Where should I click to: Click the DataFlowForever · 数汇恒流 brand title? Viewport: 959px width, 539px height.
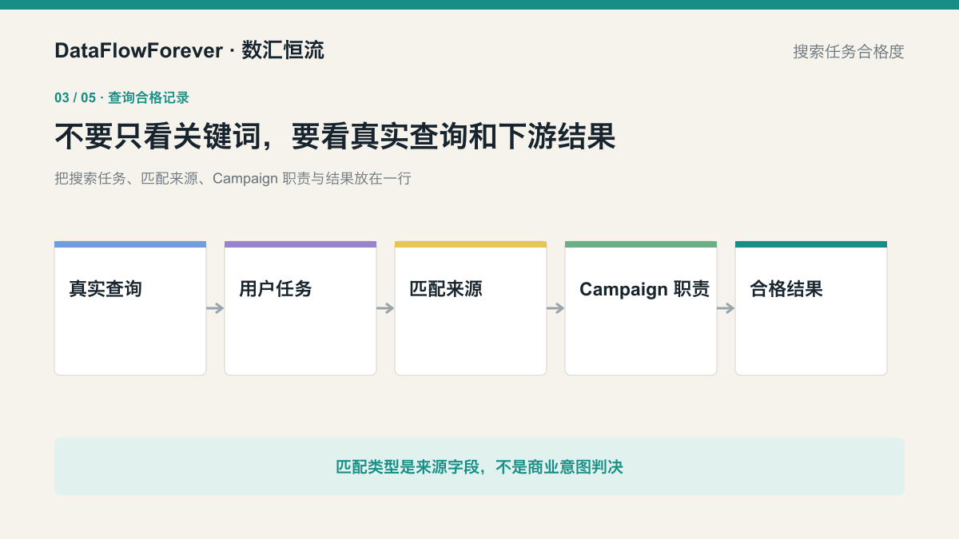[189, 50]
